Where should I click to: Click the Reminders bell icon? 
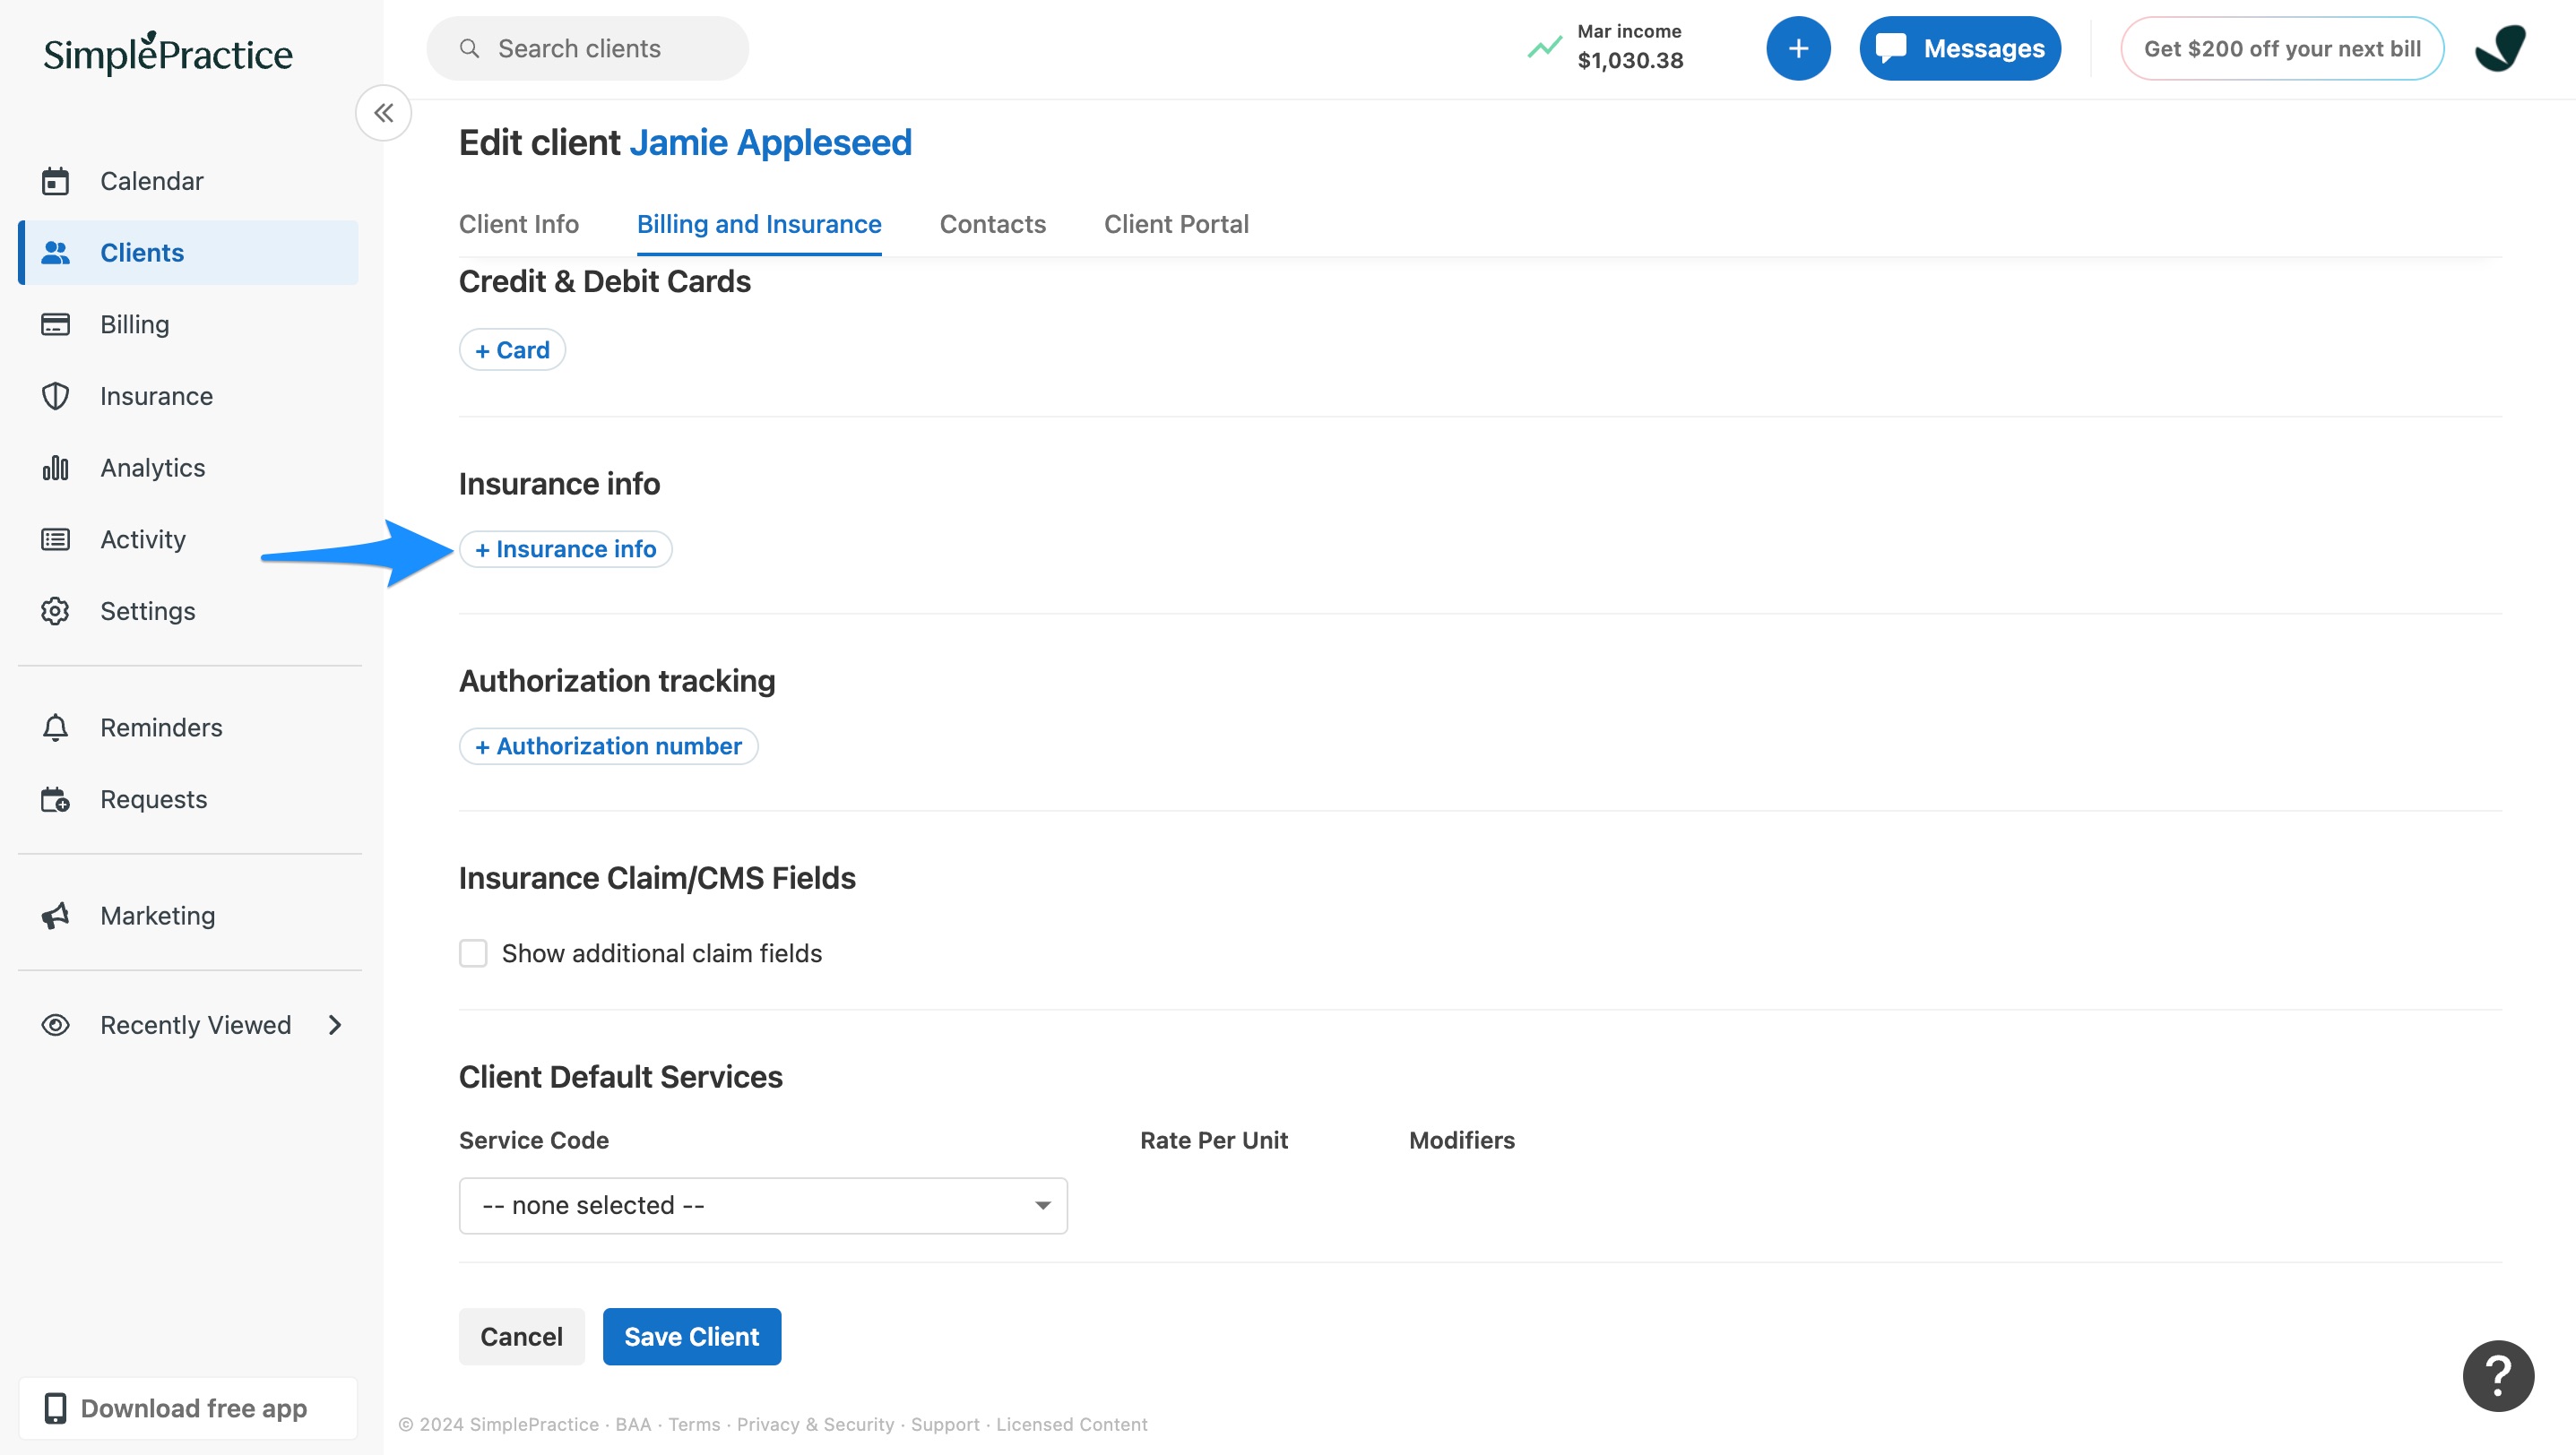coord(55,727)
